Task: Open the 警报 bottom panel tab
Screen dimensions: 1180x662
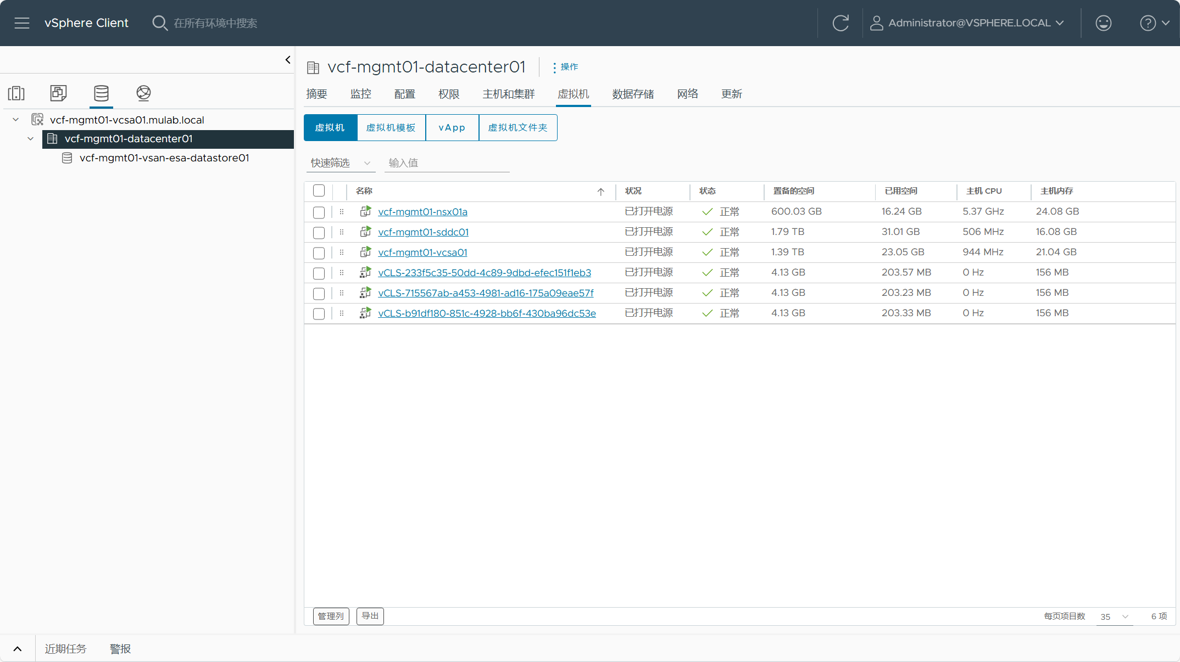Action: tap(120, 649)
